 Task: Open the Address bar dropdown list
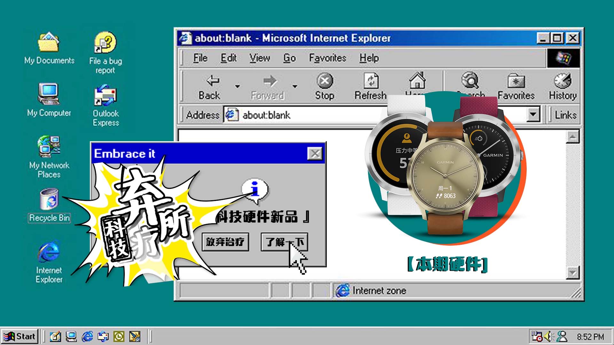click(x=533, y=114)
